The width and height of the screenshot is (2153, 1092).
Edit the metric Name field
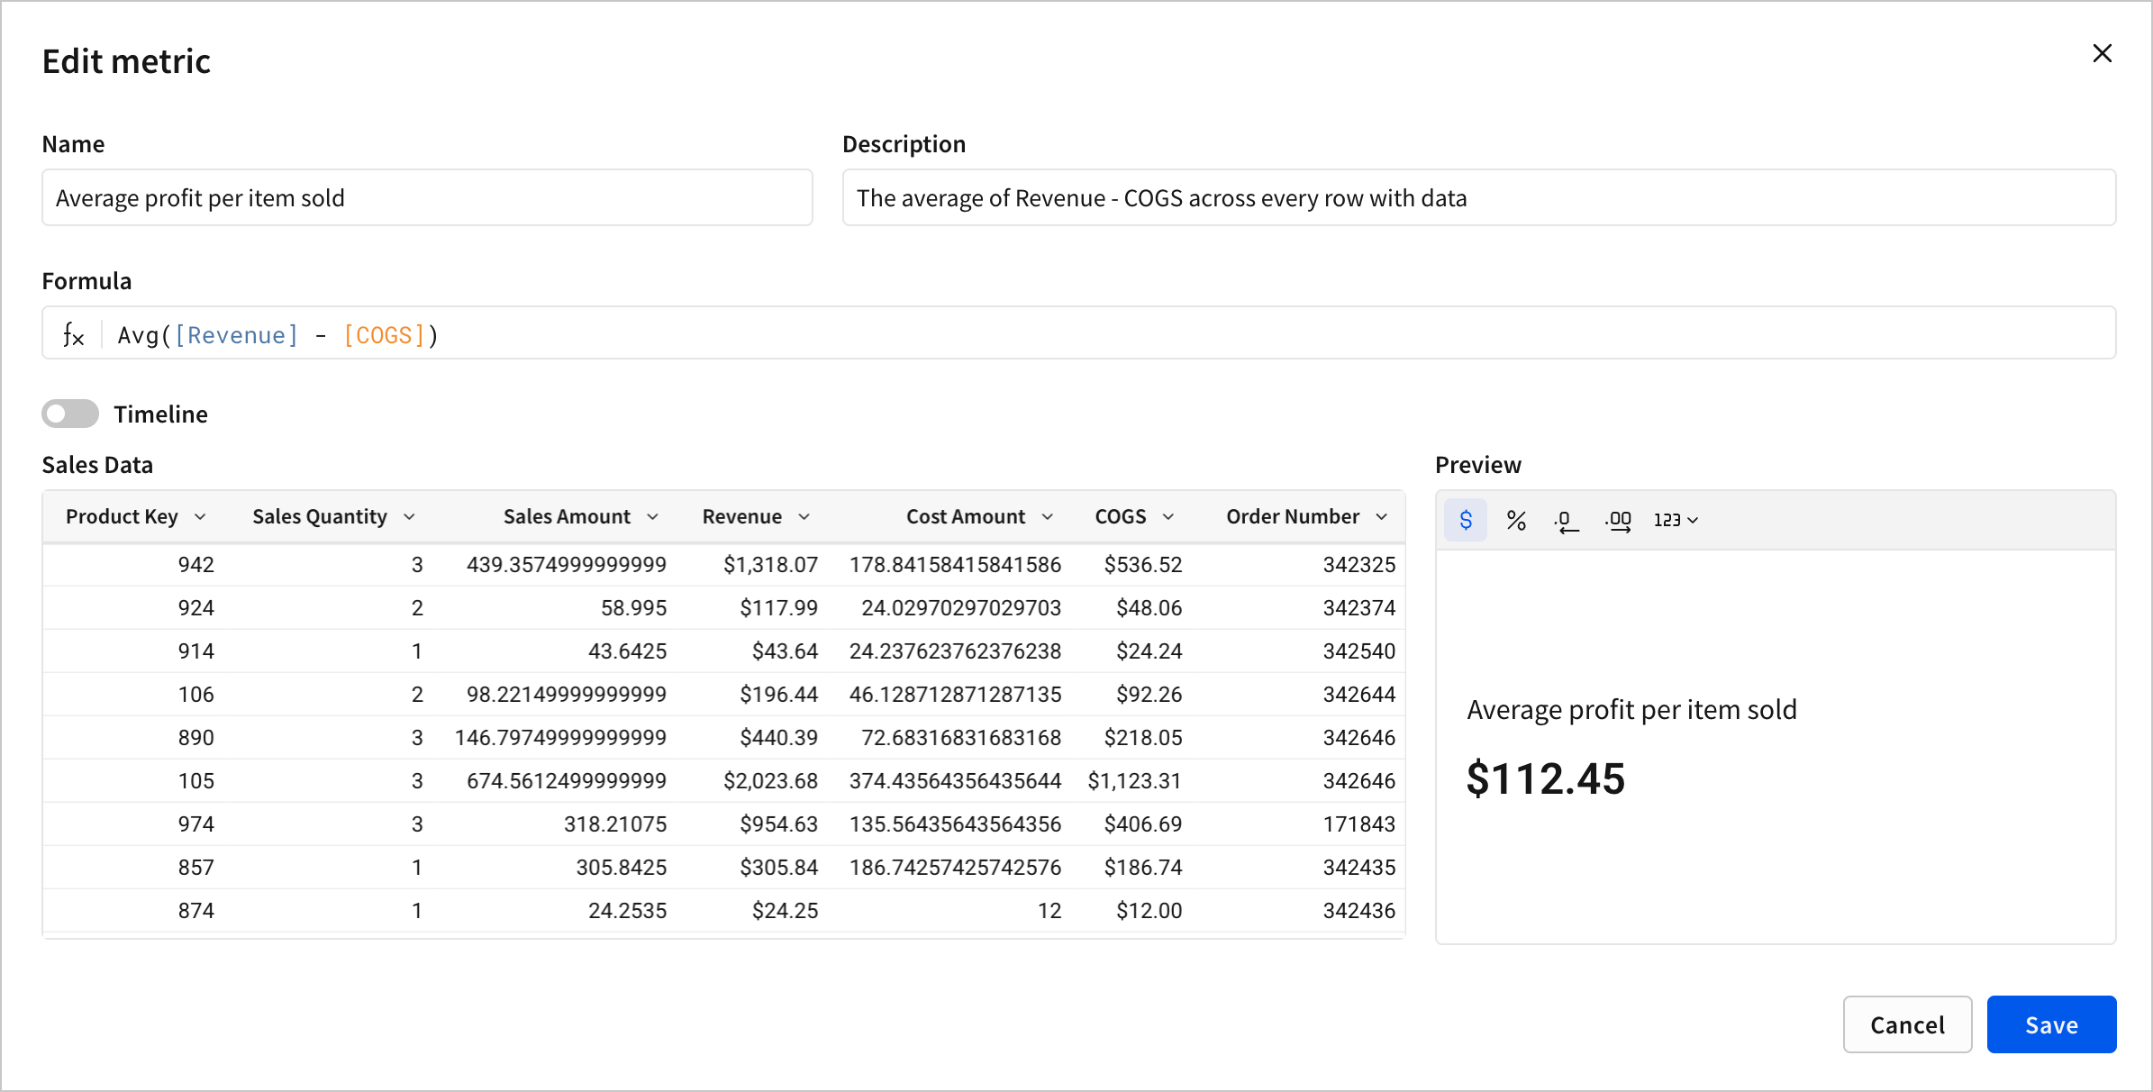[x=427, y=197]
